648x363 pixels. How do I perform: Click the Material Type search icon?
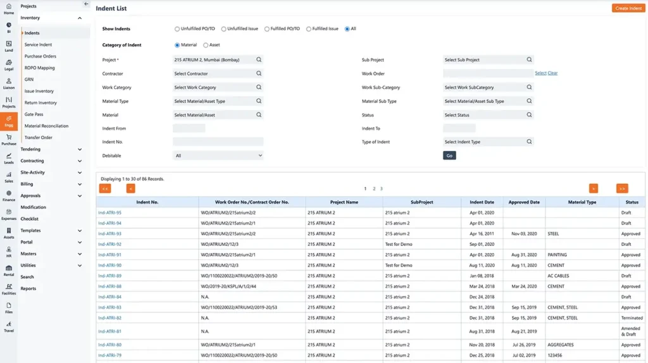coord(259,101)
